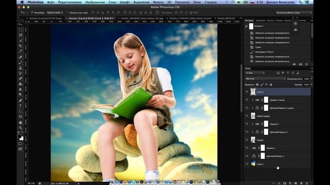Image resolution: width=330 pixels, height=185 pixels.
Task: Change screen mode icon in toolbox
Action: point(20,149)
